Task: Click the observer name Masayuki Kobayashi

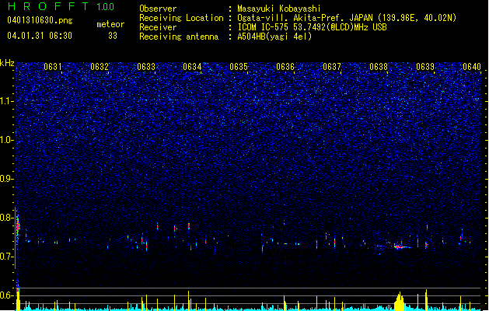Action: point(279,9)
